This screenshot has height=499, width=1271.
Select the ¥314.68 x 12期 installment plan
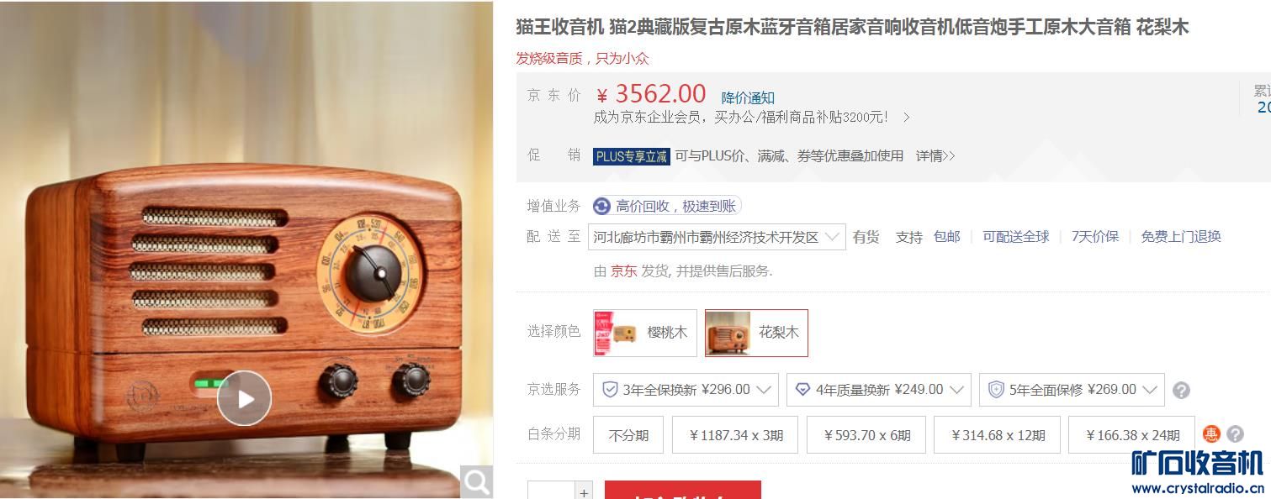click(998, 434)
